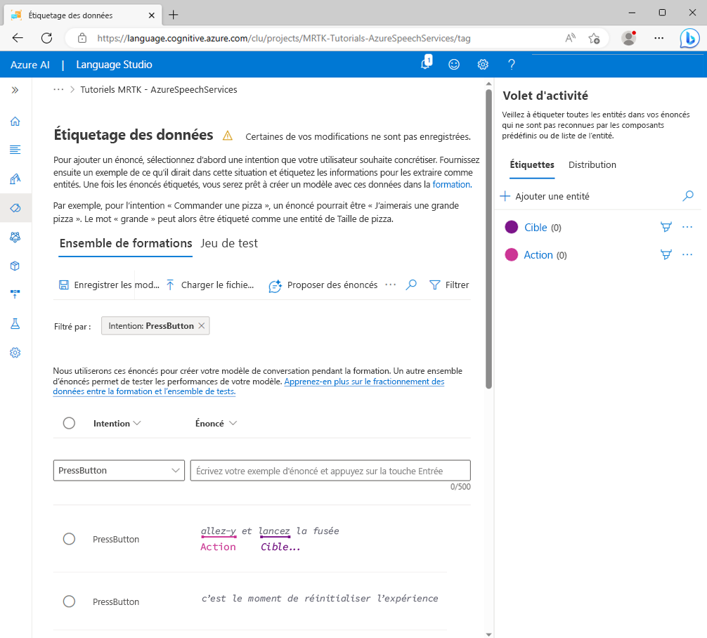Open toolbar overflow ellipsis menu
This screenshot has width=707, height=638.
click(391, 285)
